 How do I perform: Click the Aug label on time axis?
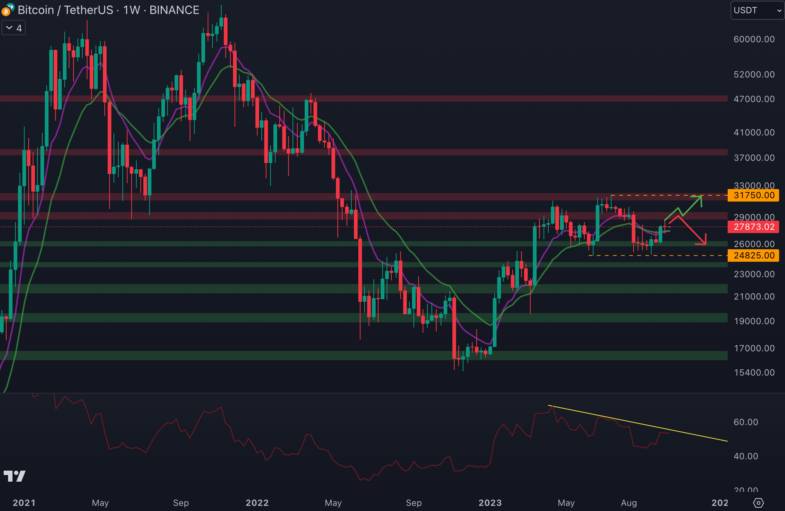[628, 503]
